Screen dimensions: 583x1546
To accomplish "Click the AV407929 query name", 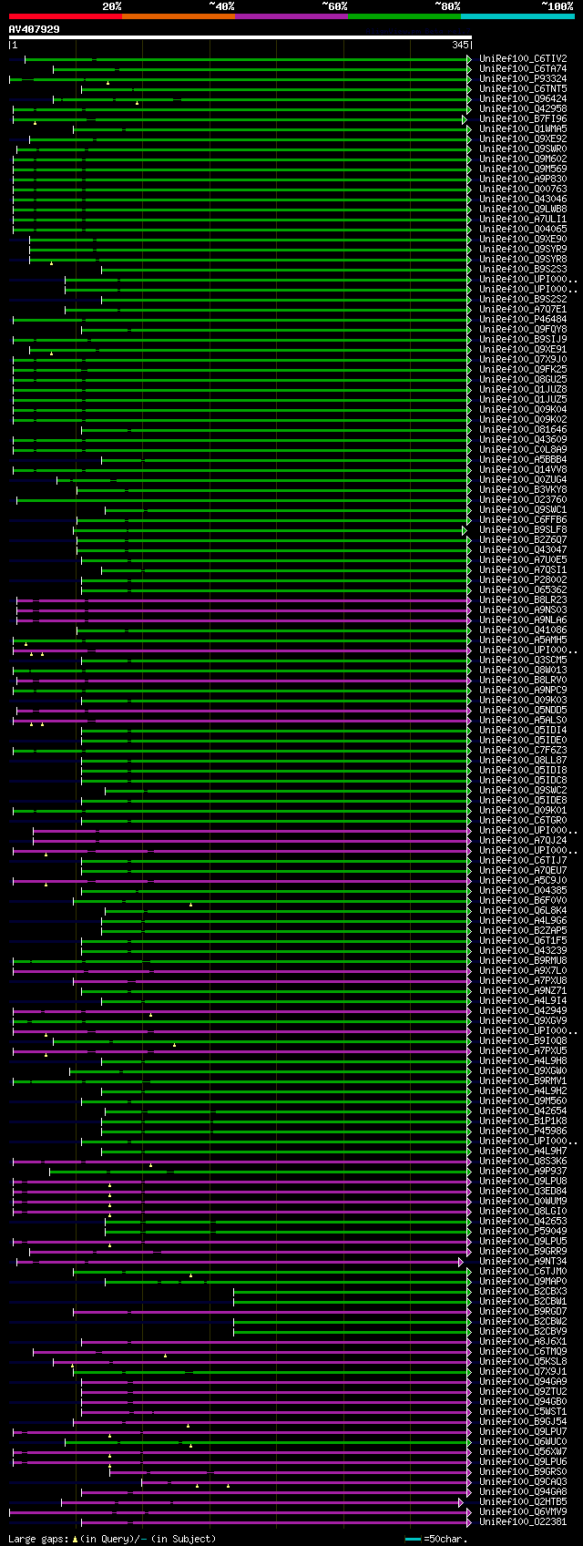I will (x=35, y=29).
